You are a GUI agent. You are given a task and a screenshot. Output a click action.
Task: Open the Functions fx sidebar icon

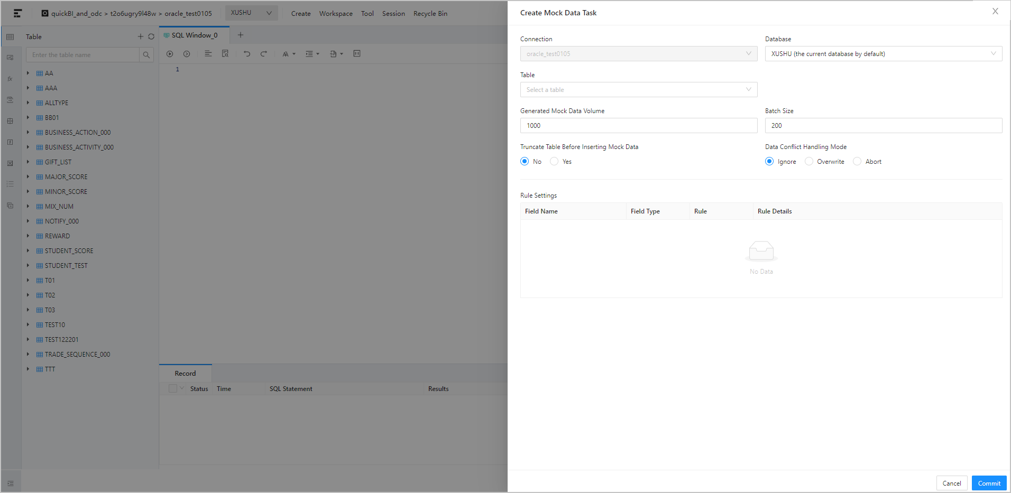tap(10, 79)
